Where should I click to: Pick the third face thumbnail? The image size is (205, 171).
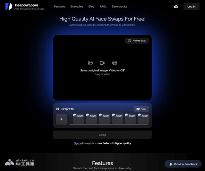104,119
